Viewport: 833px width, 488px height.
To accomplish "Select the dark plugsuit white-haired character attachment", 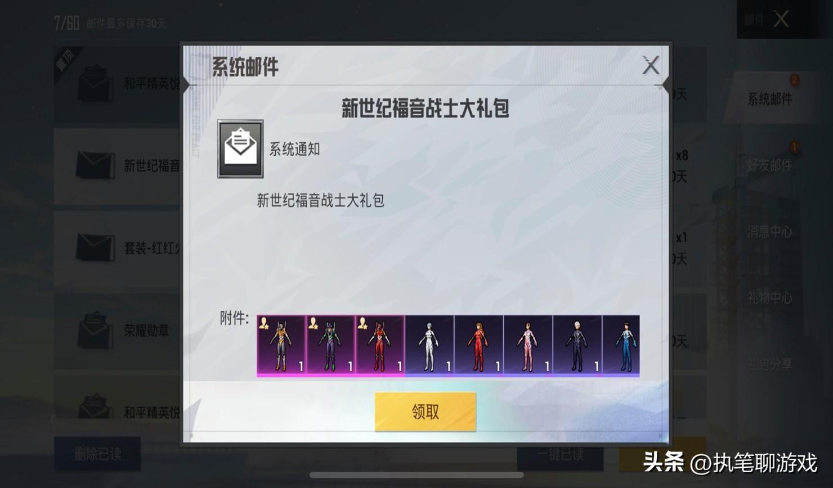I will [577, 345].
